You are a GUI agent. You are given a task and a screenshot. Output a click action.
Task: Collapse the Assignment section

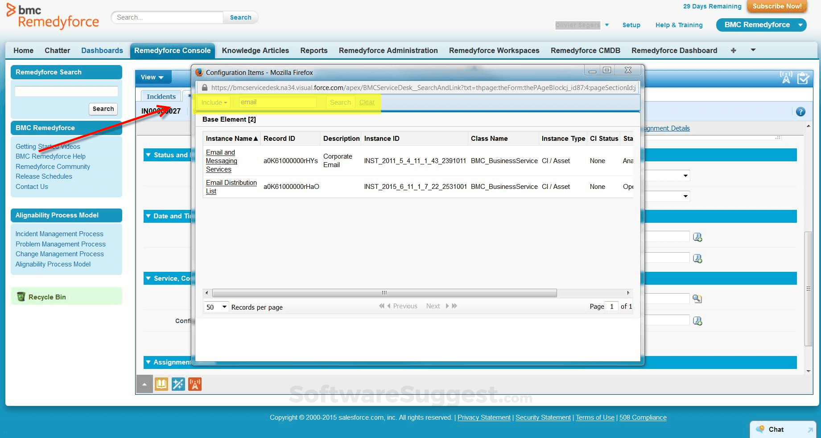[148, 362]
